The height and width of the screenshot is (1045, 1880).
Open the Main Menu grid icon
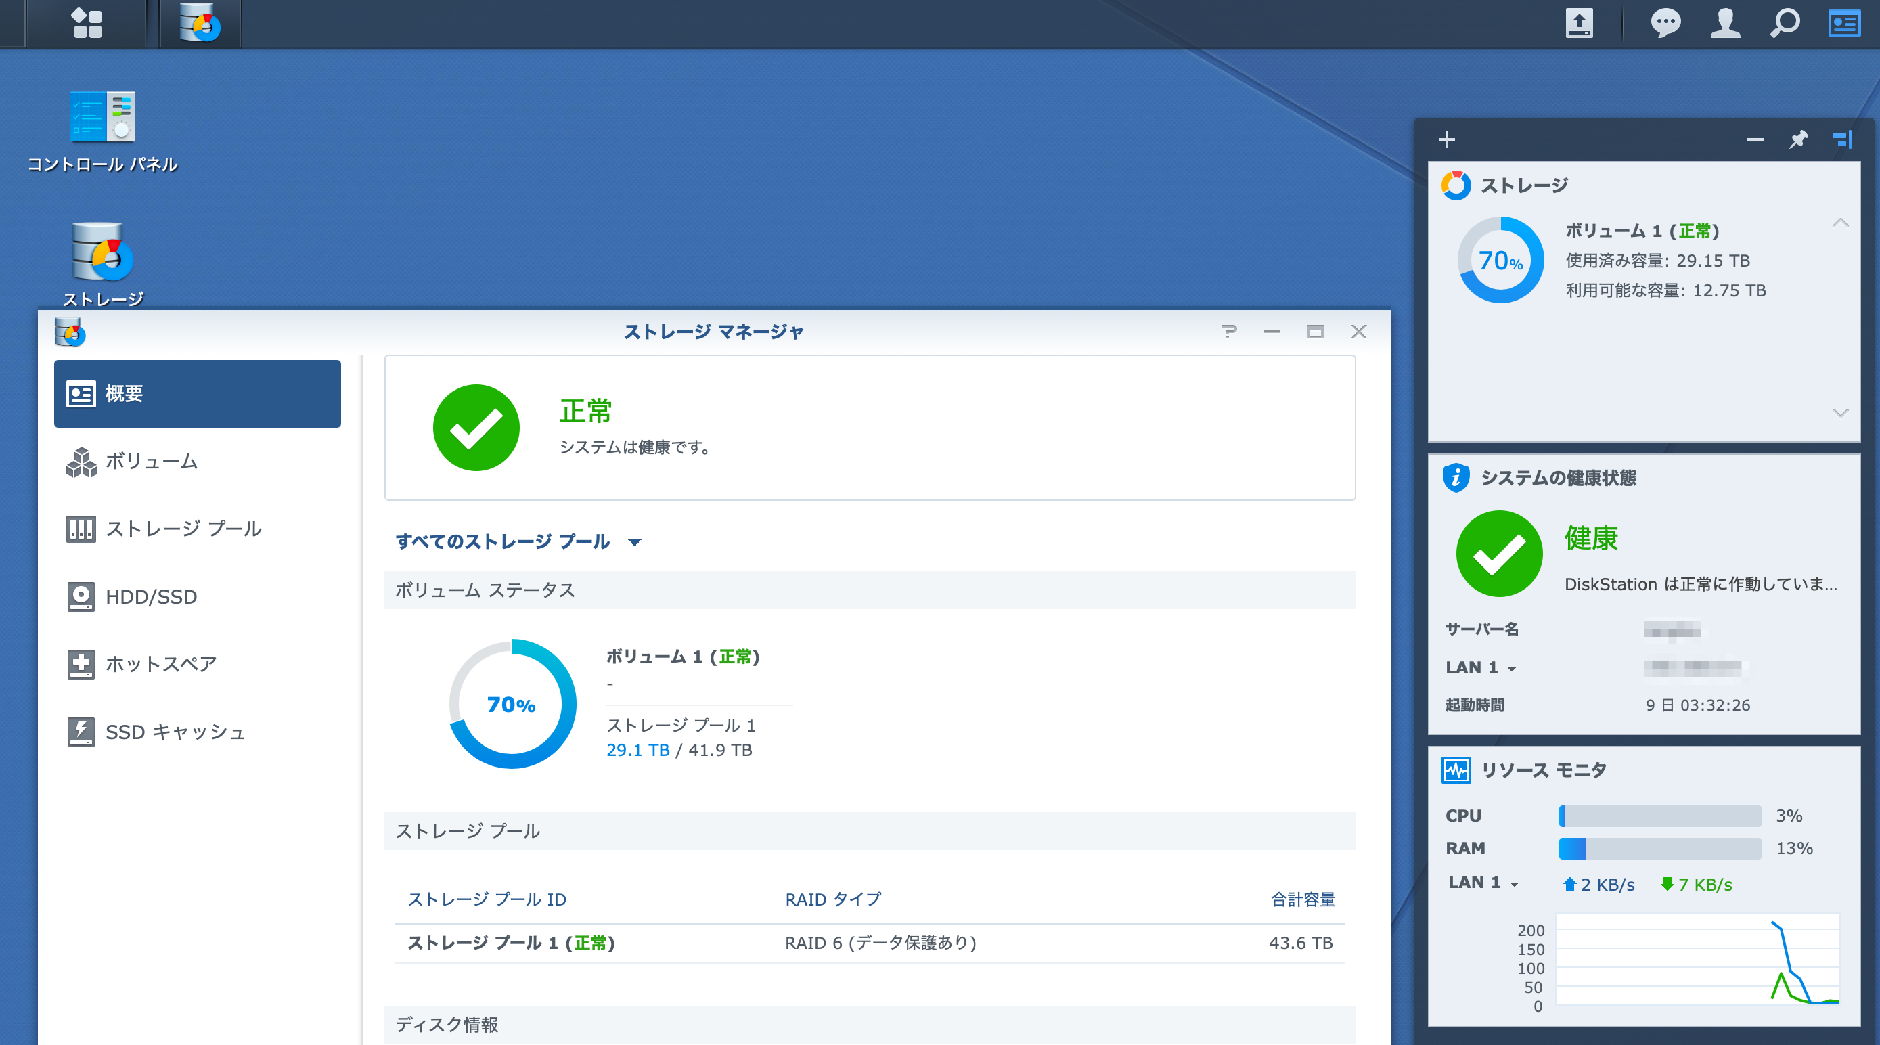pos(87,24)
